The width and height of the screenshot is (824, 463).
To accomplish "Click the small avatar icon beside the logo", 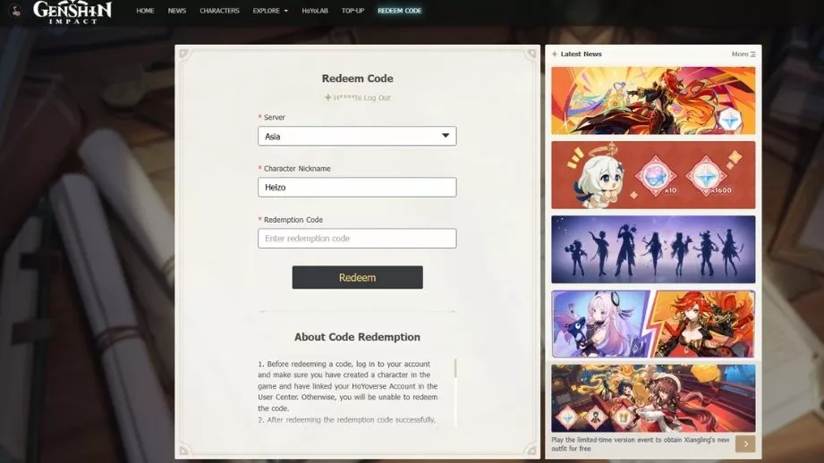I will click(x=16, y=11).
